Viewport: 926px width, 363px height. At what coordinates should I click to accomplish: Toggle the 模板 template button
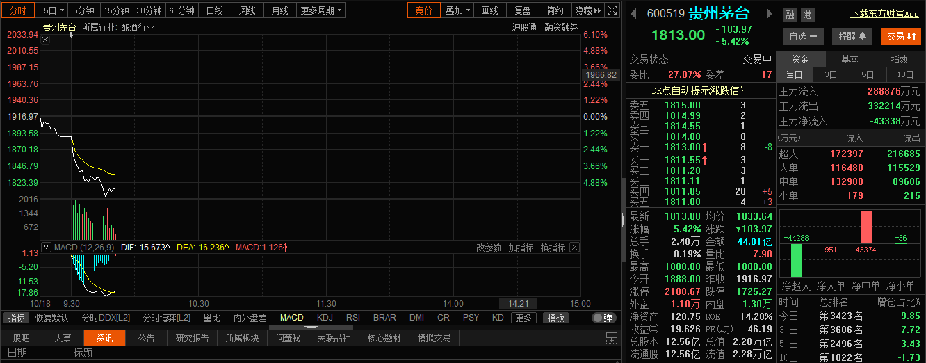[x=555, y=318]
